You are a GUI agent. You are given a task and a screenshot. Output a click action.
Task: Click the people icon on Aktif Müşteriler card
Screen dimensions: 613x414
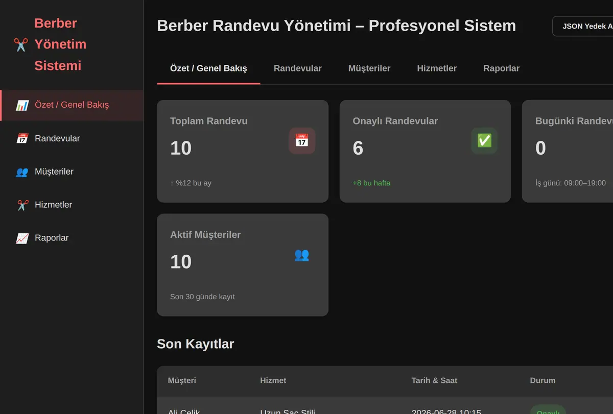302,254
